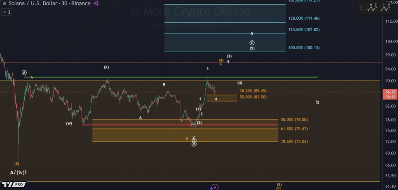This screenshot has width=398, height=190.
Task: Click the 78.60% (72.02) Fibonacci level label
Action: pos(294,141)
